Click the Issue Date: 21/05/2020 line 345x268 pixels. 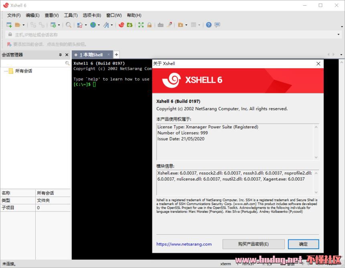point(181,139)
